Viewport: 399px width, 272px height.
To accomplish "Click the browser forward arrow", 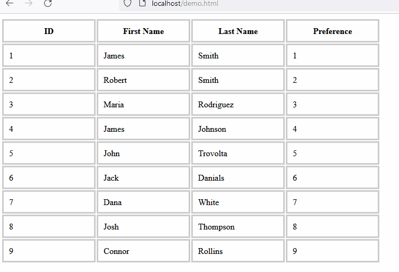I will 29,3.
